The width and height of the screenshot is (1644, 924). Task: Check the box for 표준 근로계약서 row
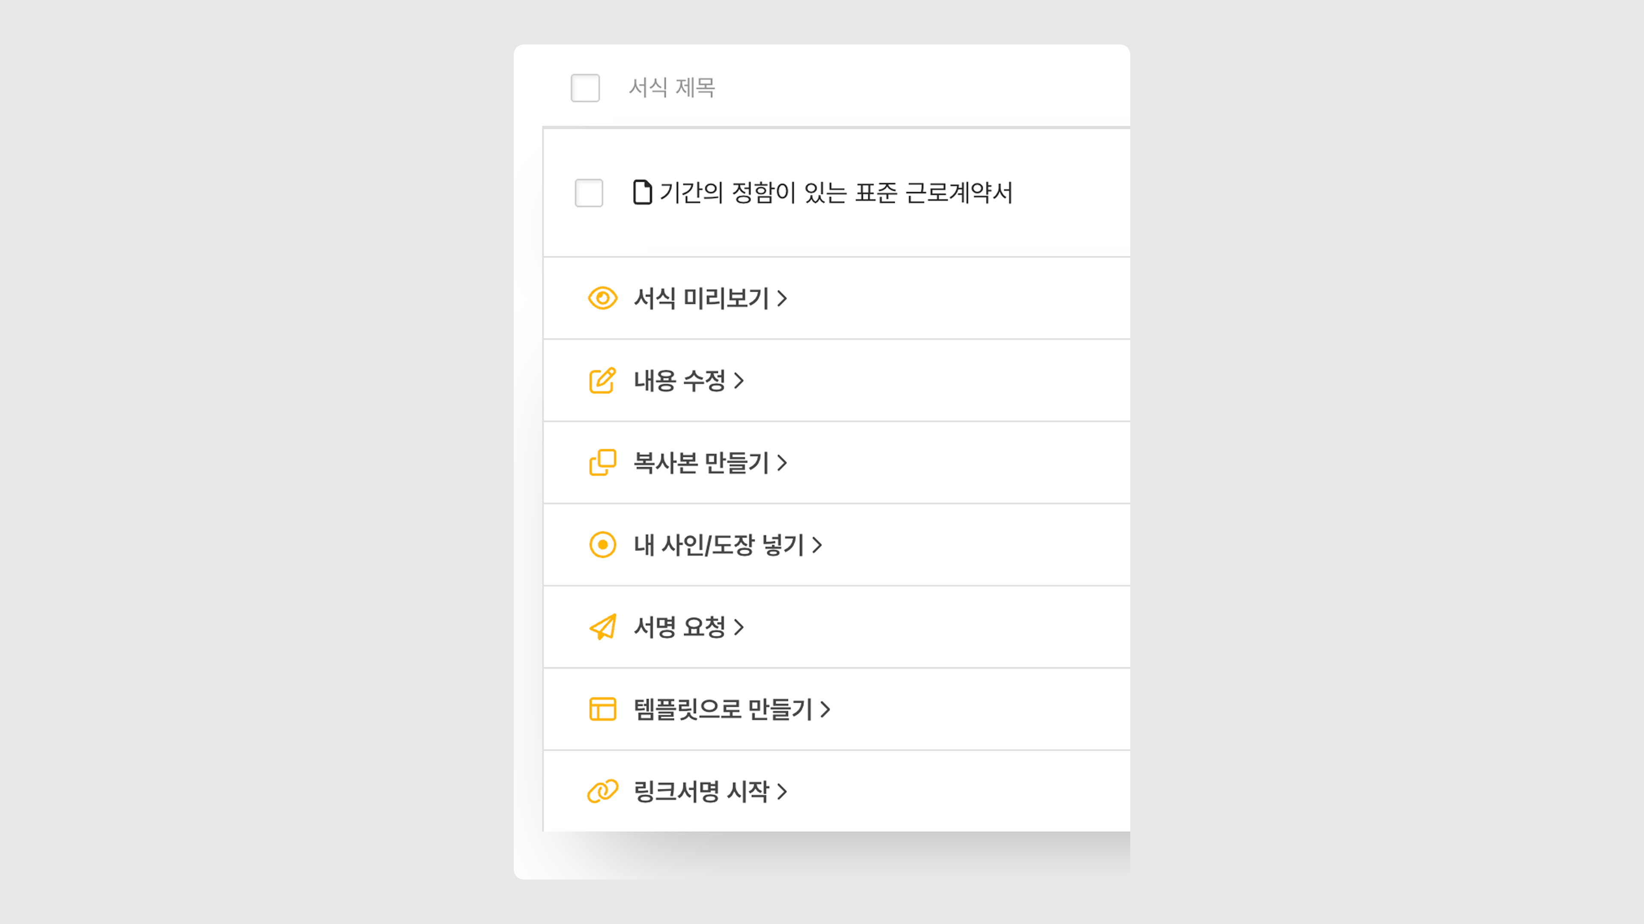[588, 192]
